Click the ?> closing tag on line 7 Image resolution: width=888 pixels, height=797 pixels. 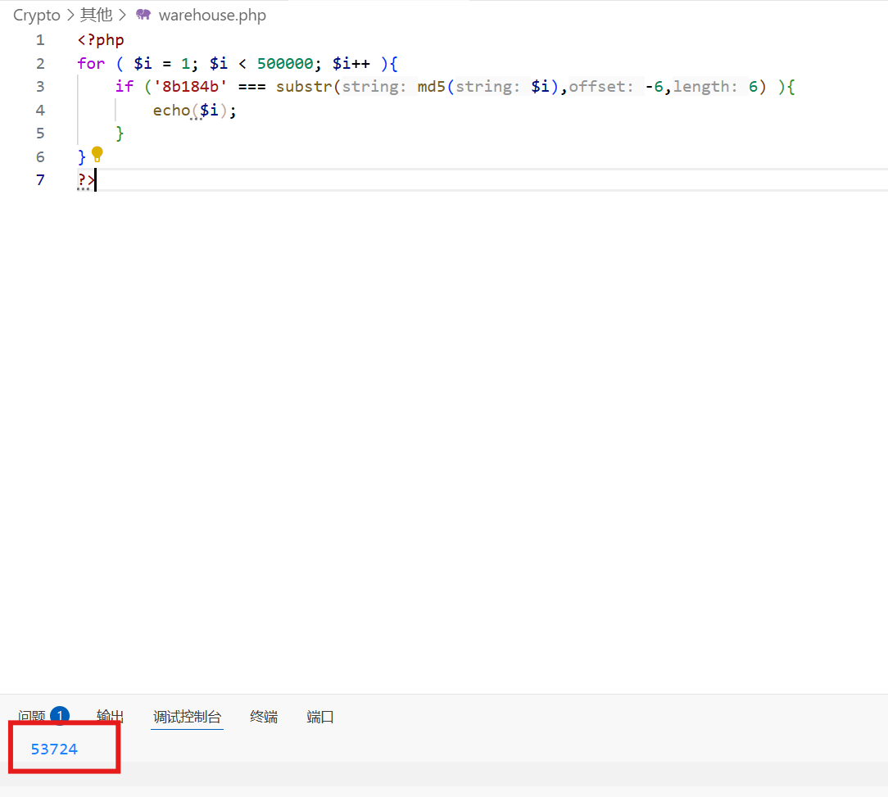(x=86, y=180)
